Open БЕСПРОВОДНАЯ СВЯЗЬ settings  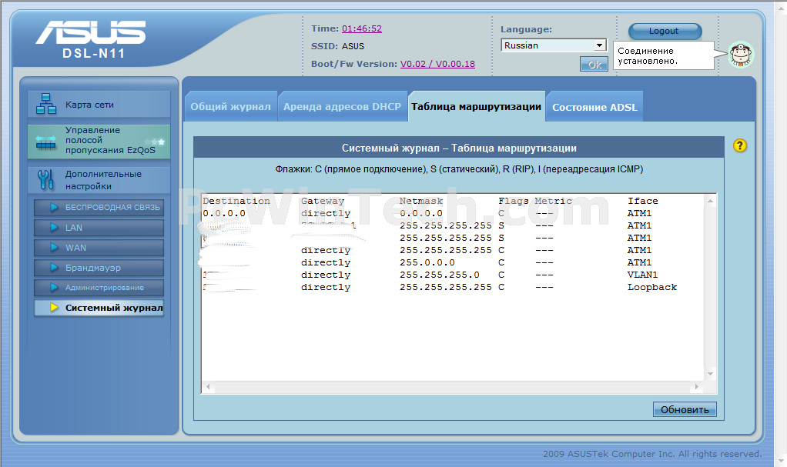point(99,207)
